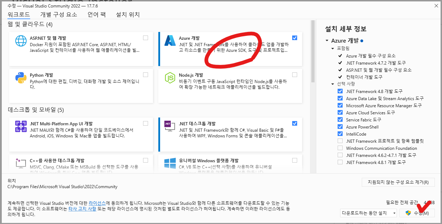Check the .NET Multi-Platform App UI checkbox
This screenshot has width=442, height=224.
(x=146, y=124)
